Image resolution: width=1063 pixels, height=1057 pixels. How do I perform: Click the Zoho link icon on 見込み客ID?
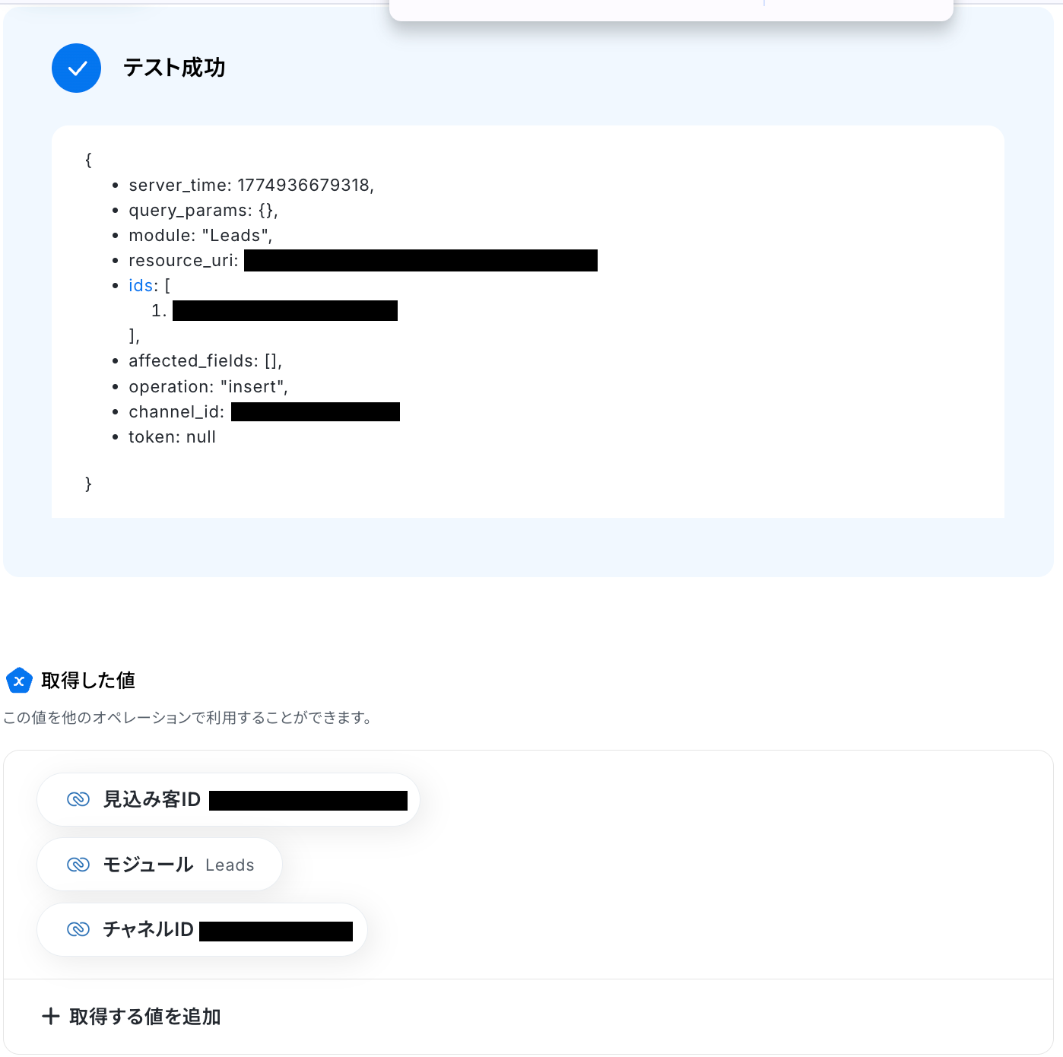[x=78, y=799]
